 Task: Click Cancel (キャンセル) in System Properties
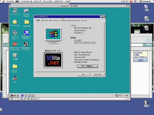pos(98,74)
